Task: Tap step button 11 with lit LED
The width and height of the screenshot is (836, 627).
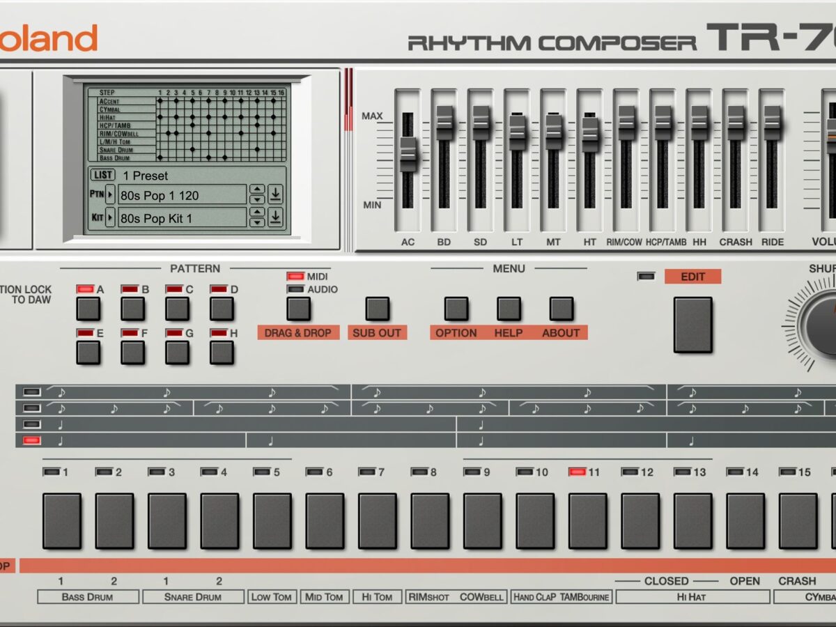Action: 588,521
